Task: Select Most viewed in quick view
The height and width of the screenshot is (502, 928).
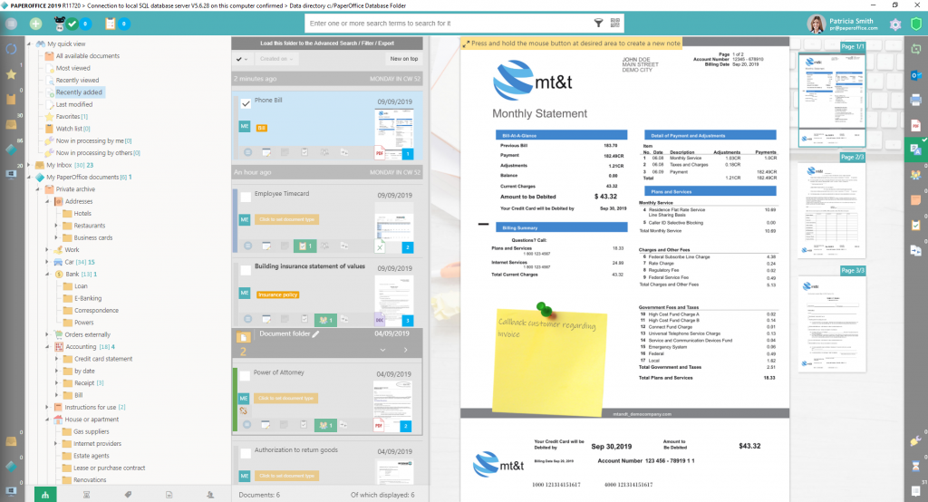Action: (x=72, y=68)
